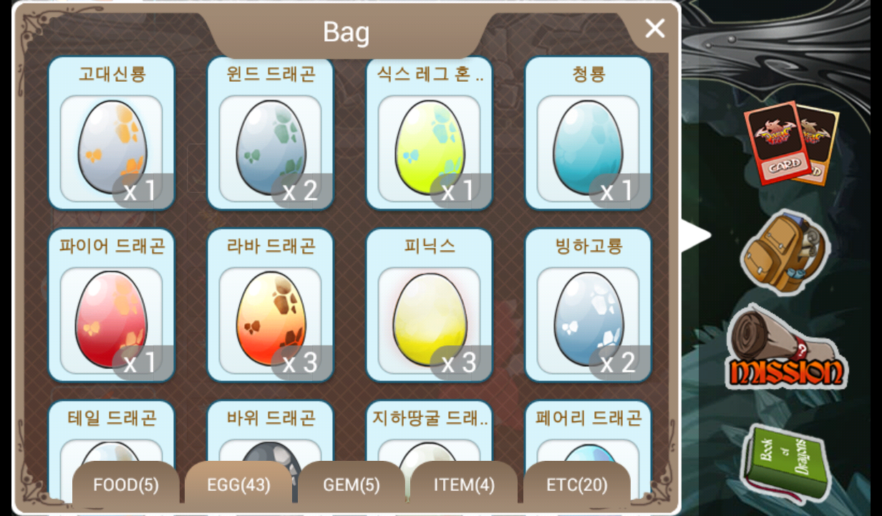
Task: Select the 빙하고룡 egg item
Action: click(588, 305)
